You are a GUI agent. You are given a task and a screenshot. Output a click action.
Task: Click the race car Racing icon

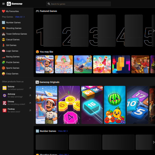tap(3, 57)
